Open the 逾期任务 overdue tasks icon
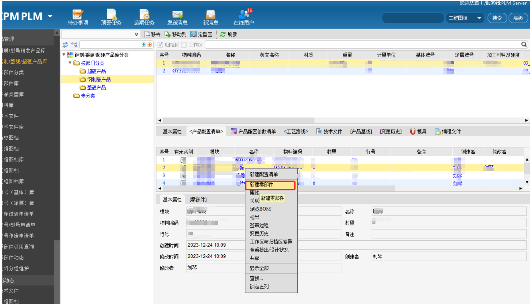Image resolution: width=532 pixels, height=304 pixels. [144, 17]
